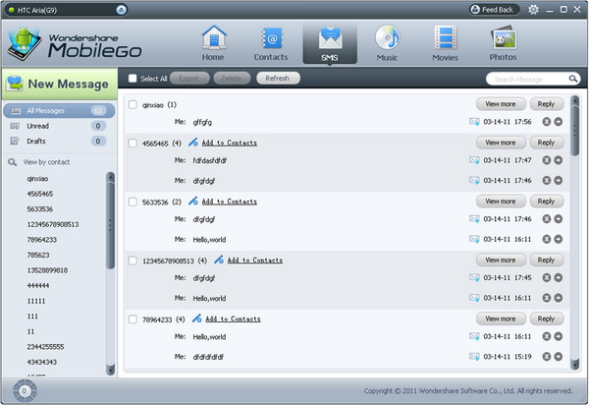Screen dimensions: 589x405
Task: Open the settings gear icon
Action: tap(533, 10)
